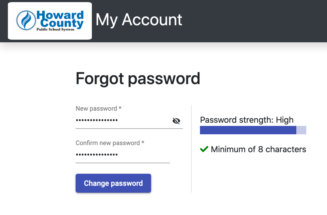Viewport: 327px width, 215px height.
Task: Show the new password with eye icon
Action: [176, 121]
